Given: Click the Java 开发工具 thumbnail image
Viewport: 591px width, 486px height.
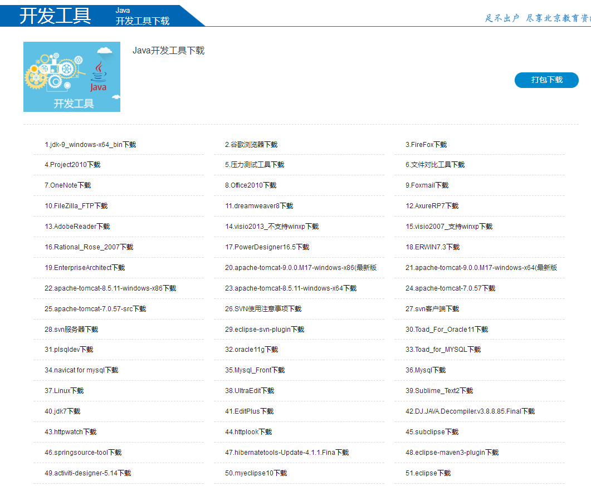Looking at the screenshot, I should 72,77.
